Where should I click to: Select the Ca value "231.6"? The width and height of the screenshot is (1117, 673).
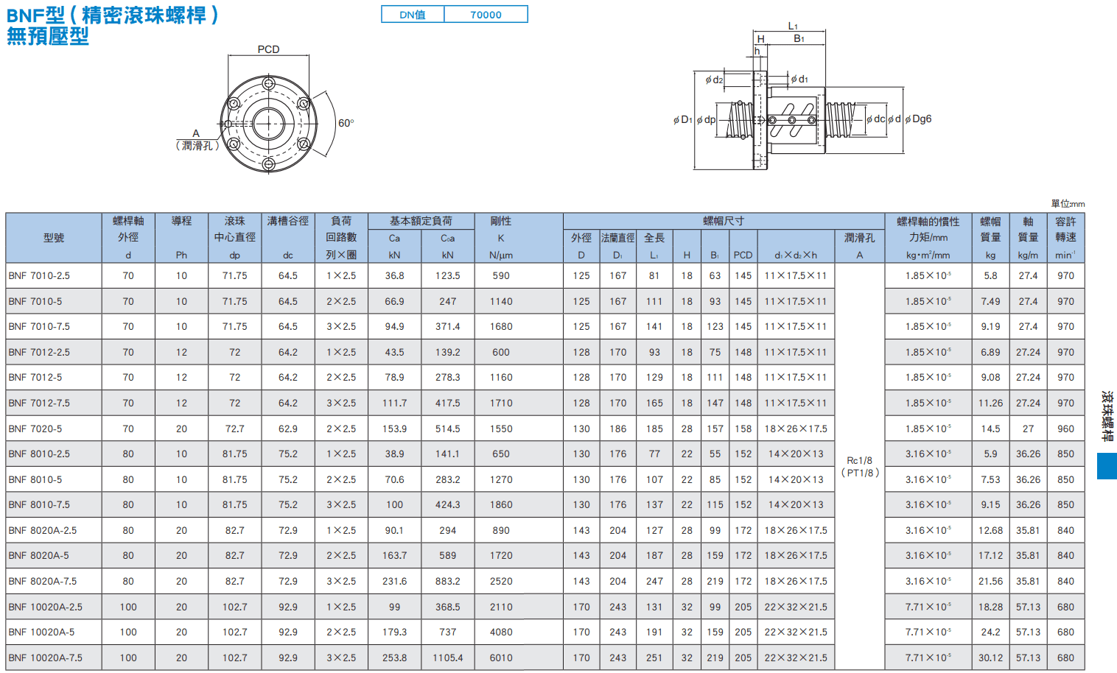[x=395, y=581]
